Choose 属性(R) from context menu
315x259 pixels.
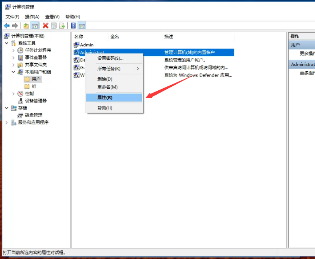(x=114, y=97)
